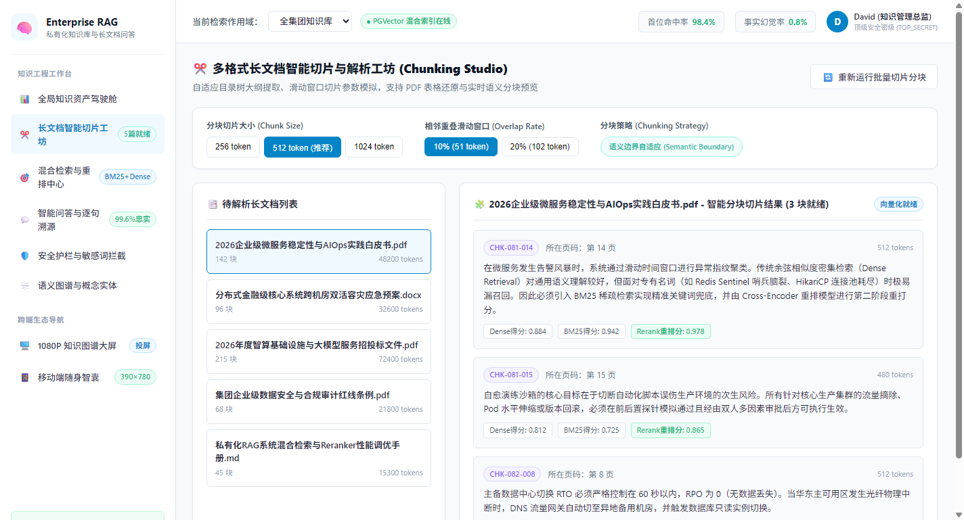Screen dimensions: 964x520
Task: Click David's avatar circle labeled D
Action: click(837, 22)
